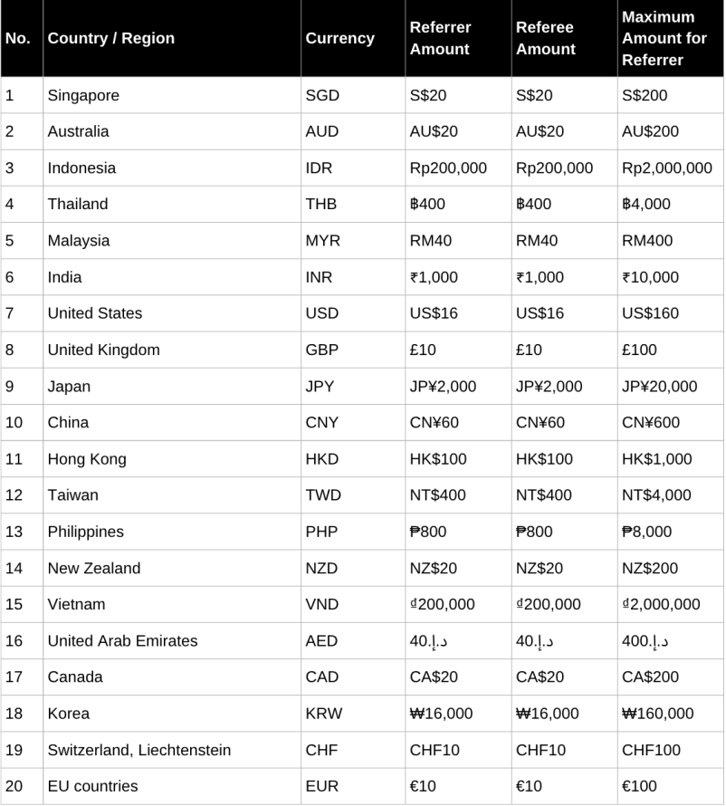Click the United Arab Emirates country cell
This screenshot has width=726, height=806.
[122, 640]
